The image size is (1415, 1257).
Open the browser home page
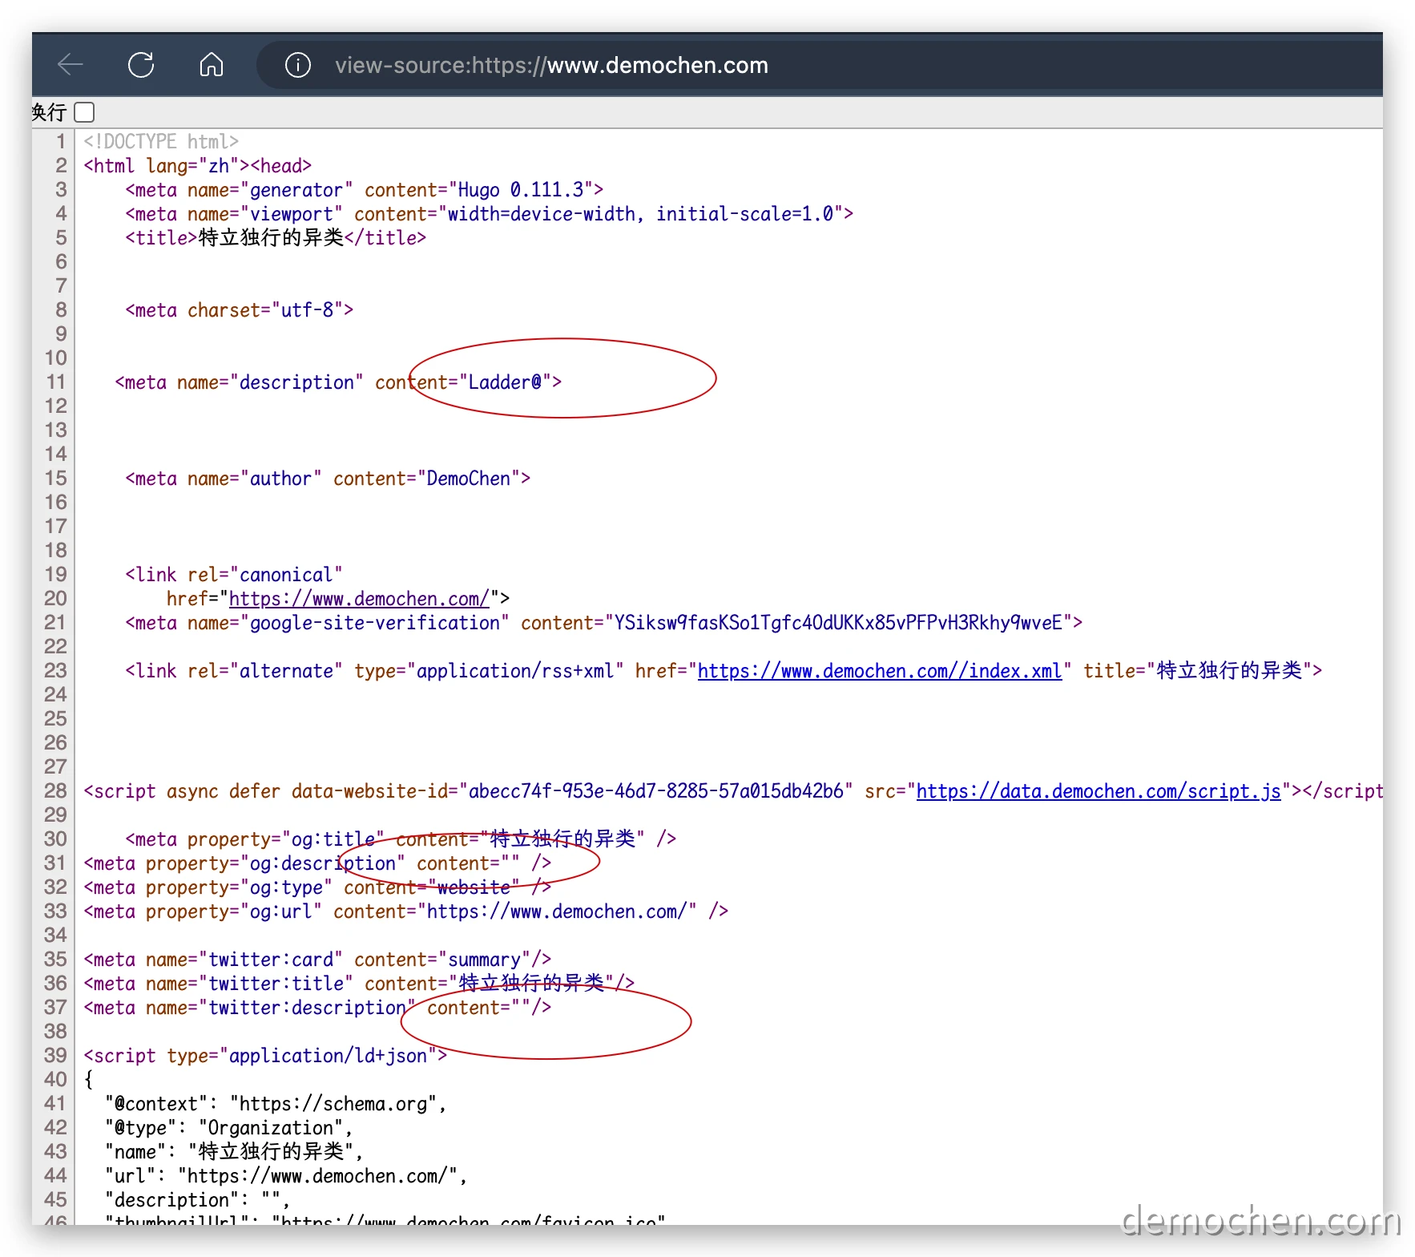point(212,65)
